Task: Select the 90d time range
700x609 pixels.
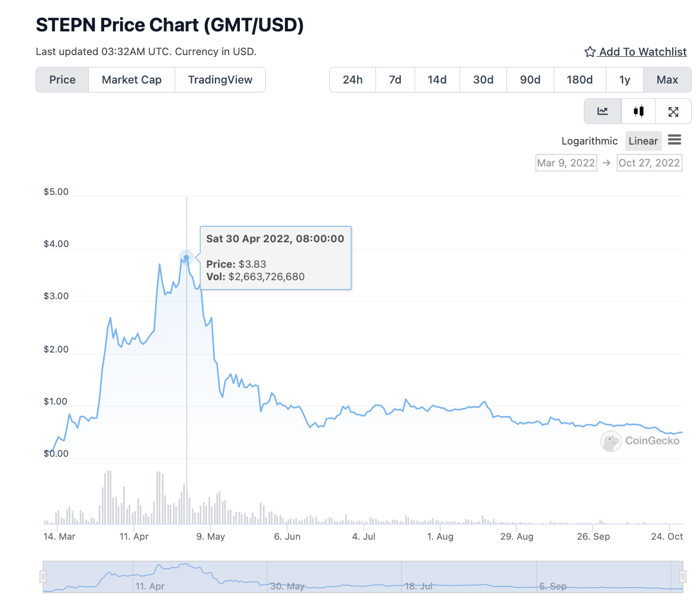Action: click(530, 80)
